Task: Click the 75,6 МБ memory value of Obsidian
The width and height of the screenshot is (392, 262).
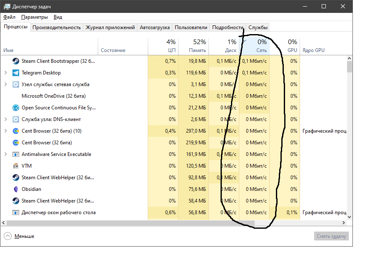Action: tap(197, 189)
